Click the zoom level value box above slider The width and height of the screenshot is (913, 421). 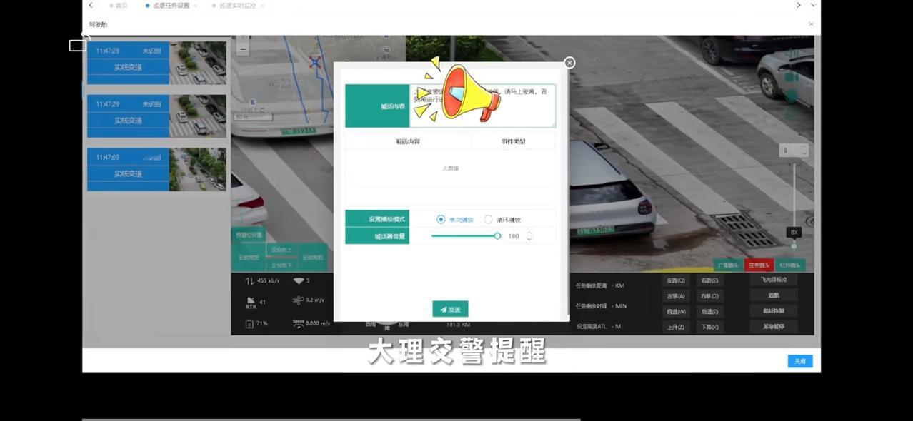794,151
